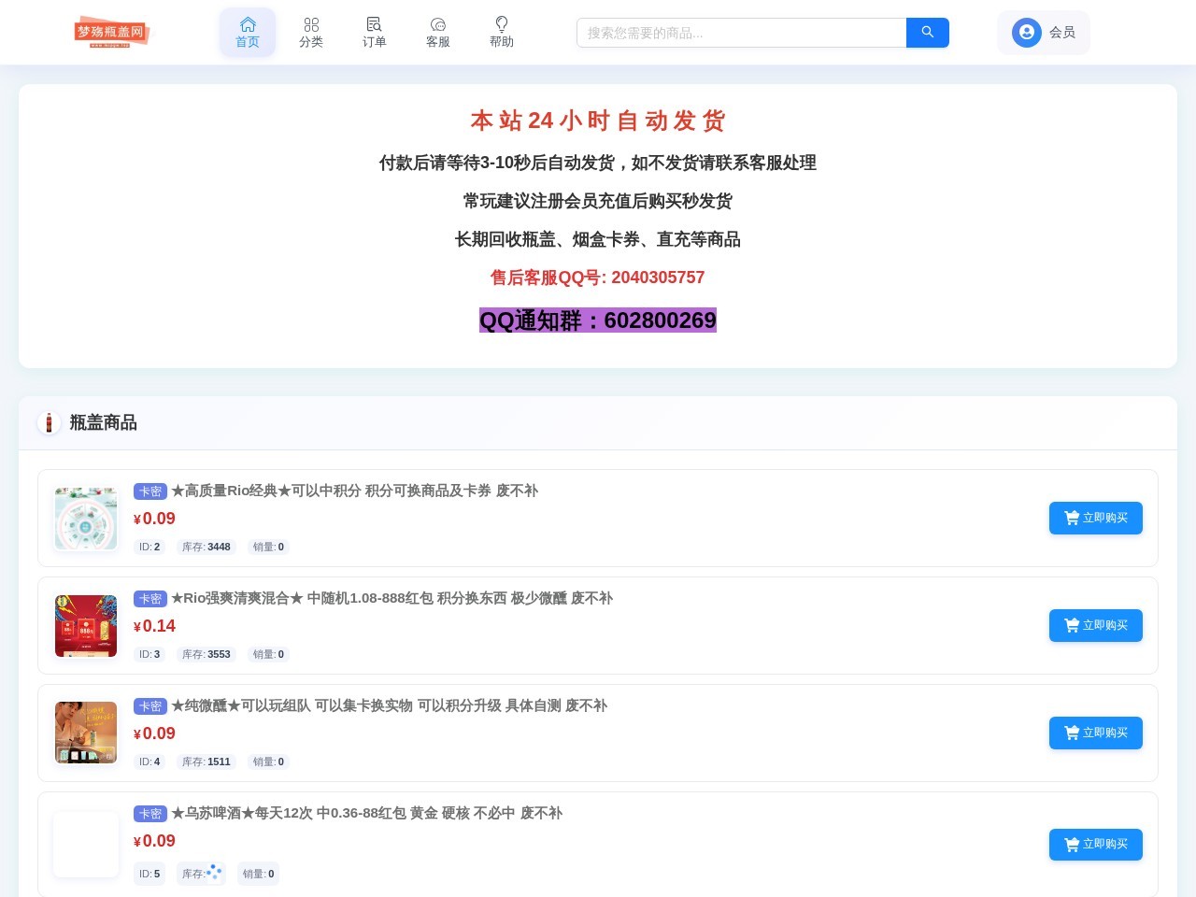Click the 卡密 tag on 纯微醺
This screenshot has width=1196, height=897.
click(x=150, y=706)
